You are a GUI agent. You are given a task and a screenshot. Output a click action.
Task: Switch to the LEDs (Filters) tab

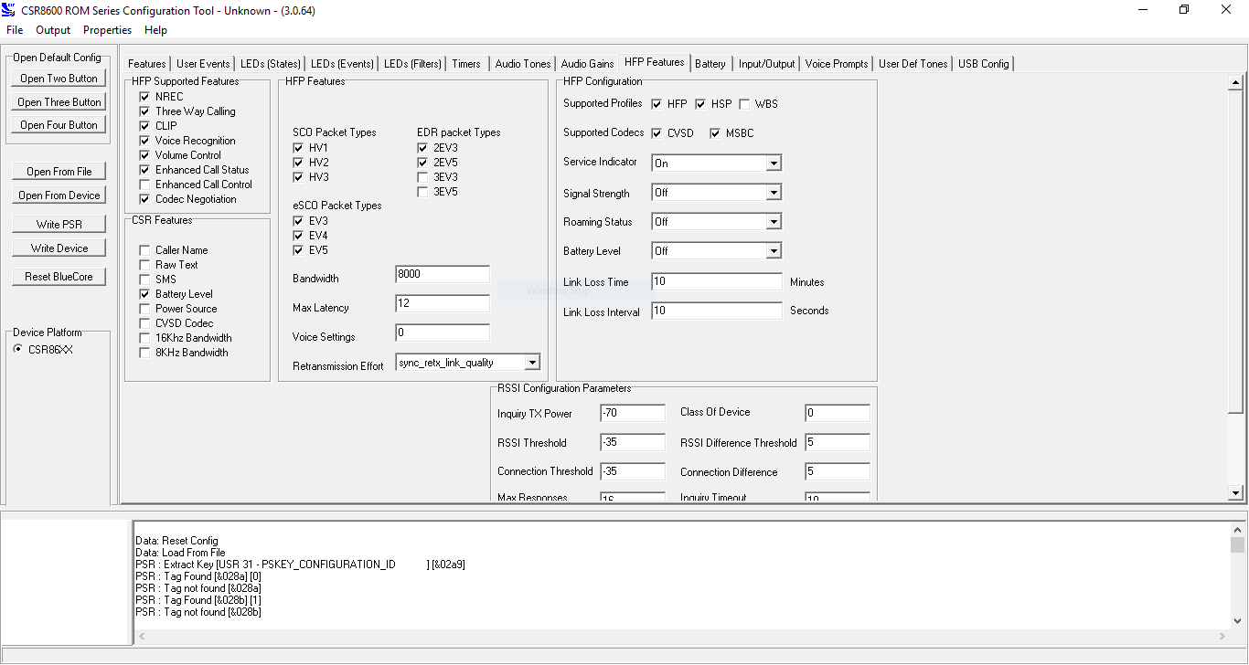tap(412, 64)
